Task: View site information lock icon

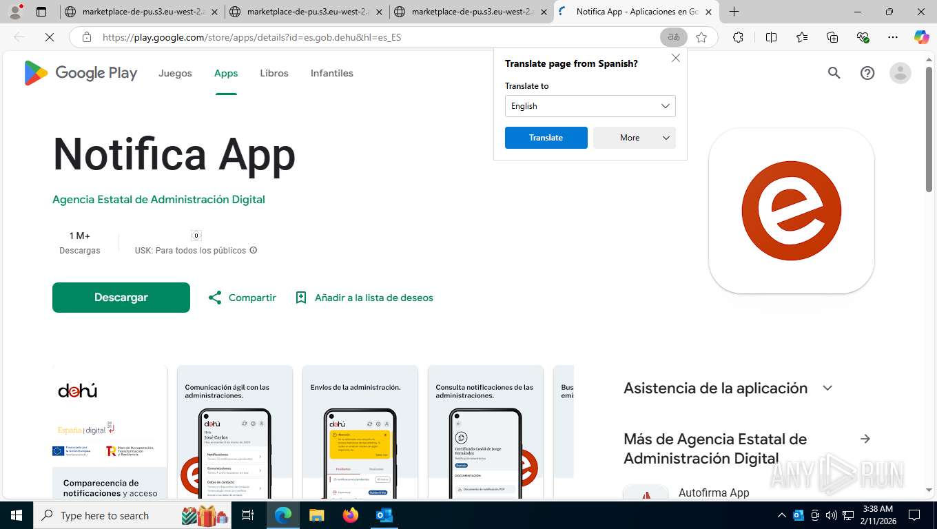Action: click(87, 37)
